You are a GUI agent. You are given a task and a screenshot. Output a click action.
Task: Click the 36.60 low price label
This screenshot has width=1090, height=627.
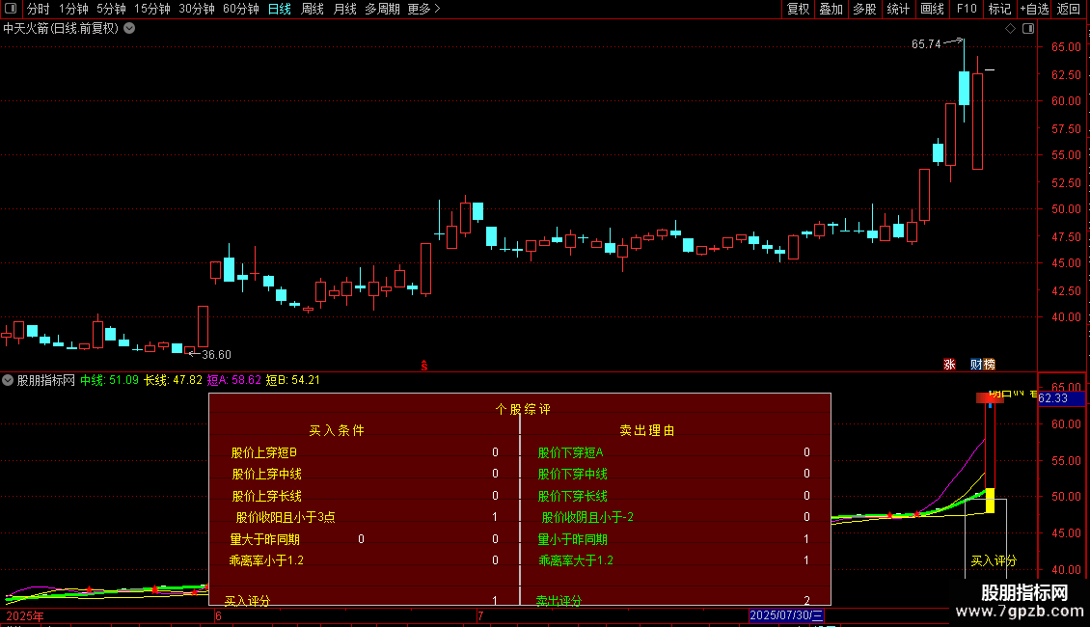pos(216,355)
